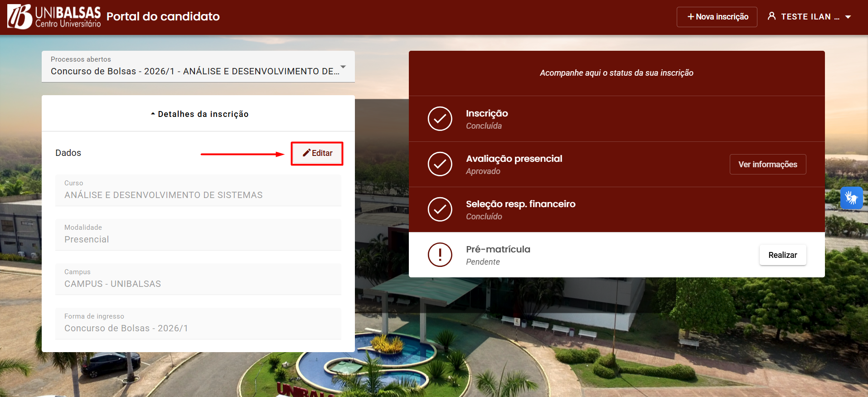Click Ver informações for Avaliação presencial
This screenshot has width=868, height=397.
[767, 164]
